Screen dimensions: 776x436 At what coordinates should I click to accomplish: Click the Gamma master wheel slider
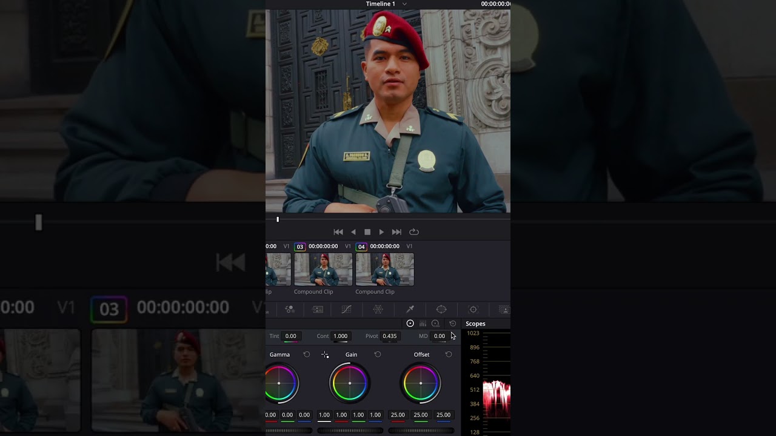[289, 431]
